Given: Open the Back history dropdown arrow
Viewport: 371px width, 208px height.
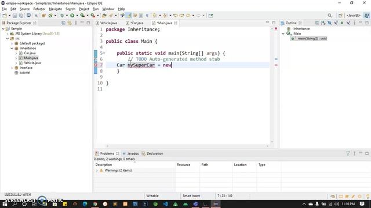Looking at the screenshot, I should [x=193, y=16].
